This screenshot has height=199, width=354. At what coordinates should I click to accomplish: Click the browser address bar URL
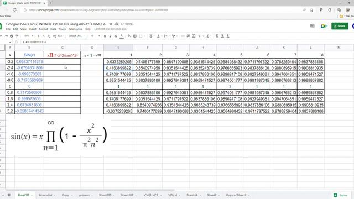coord(98,10)
